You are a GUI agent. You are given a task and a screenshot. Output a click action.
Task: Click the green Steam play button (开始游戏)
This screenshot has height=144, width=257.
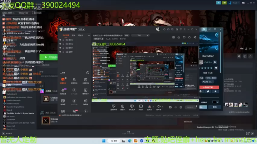(49, 57)
